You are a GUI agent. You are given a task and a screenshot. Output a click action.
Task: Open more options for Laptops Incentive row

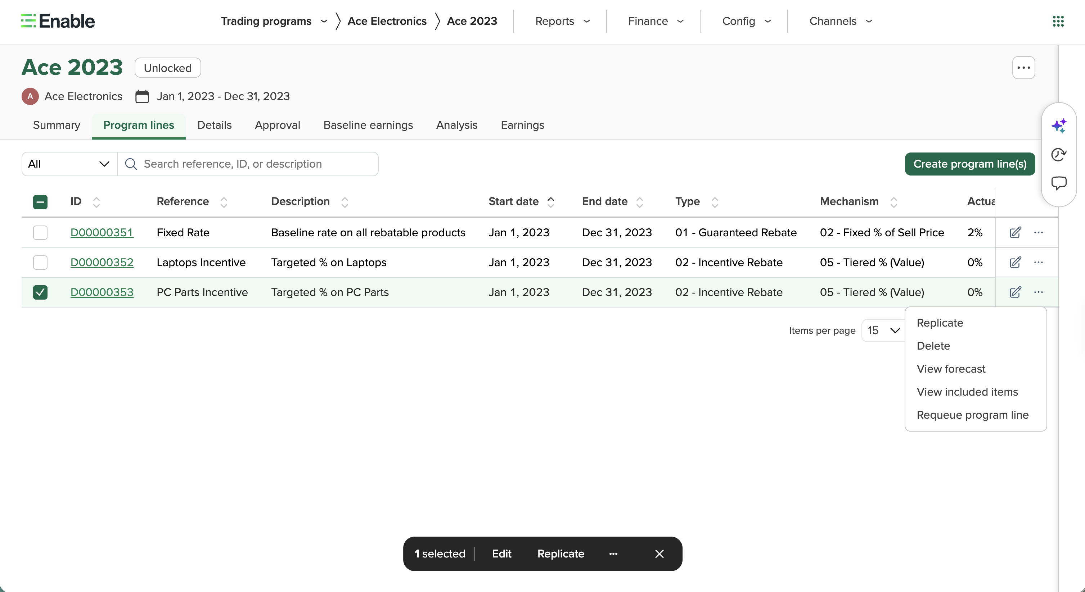(1038, 262)
